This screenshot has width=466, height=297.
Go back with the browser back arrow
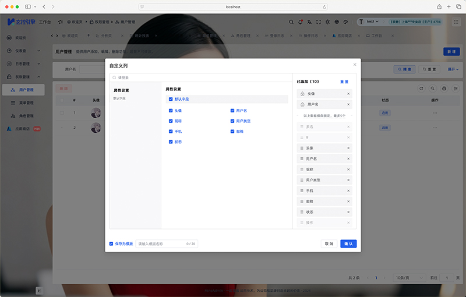(x=44, y=6)
